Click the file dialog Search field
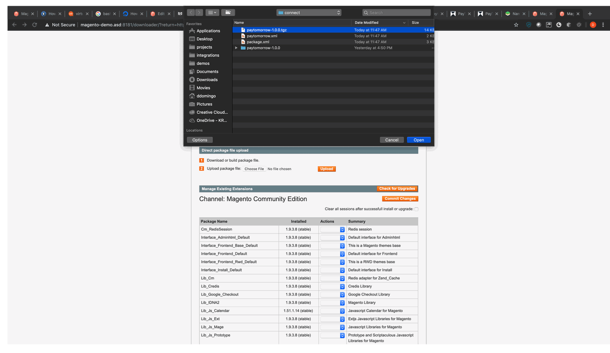610x353 pixels. [396, 13]
